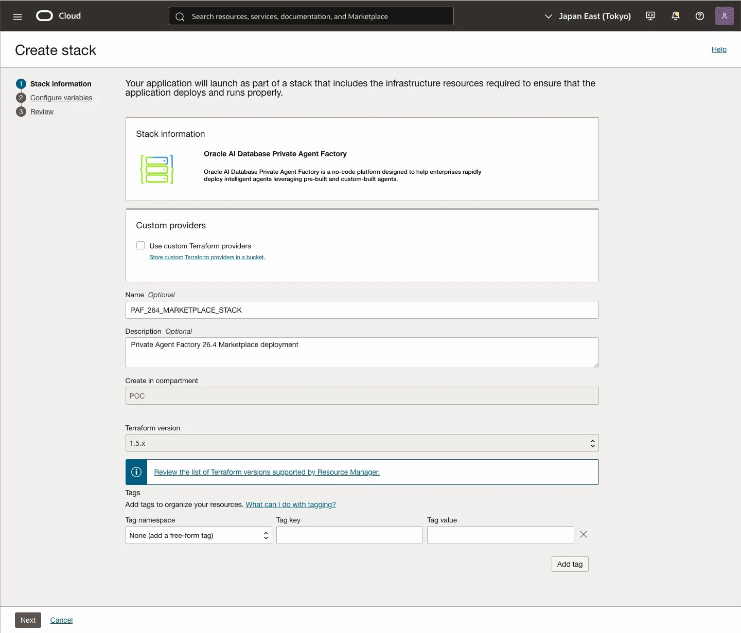
Task: Click the Description text area
Action: (362, 353)
